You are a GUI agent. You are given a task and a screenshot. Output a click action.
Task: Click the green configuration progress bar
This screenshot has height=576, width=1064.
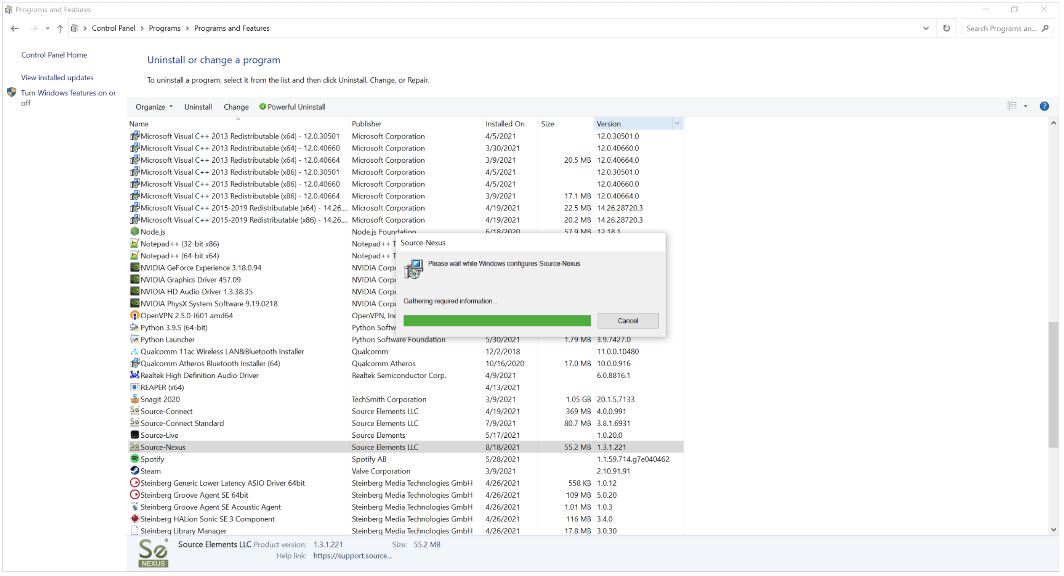pos(497,321)
